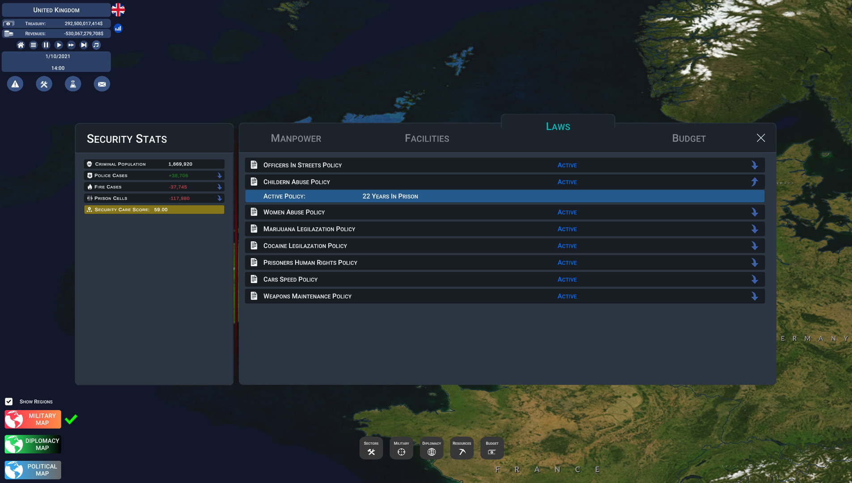Collapse the Childern Abuse Policy row
The width and height of the screenshot is (852, 483).
click(754, 182)
